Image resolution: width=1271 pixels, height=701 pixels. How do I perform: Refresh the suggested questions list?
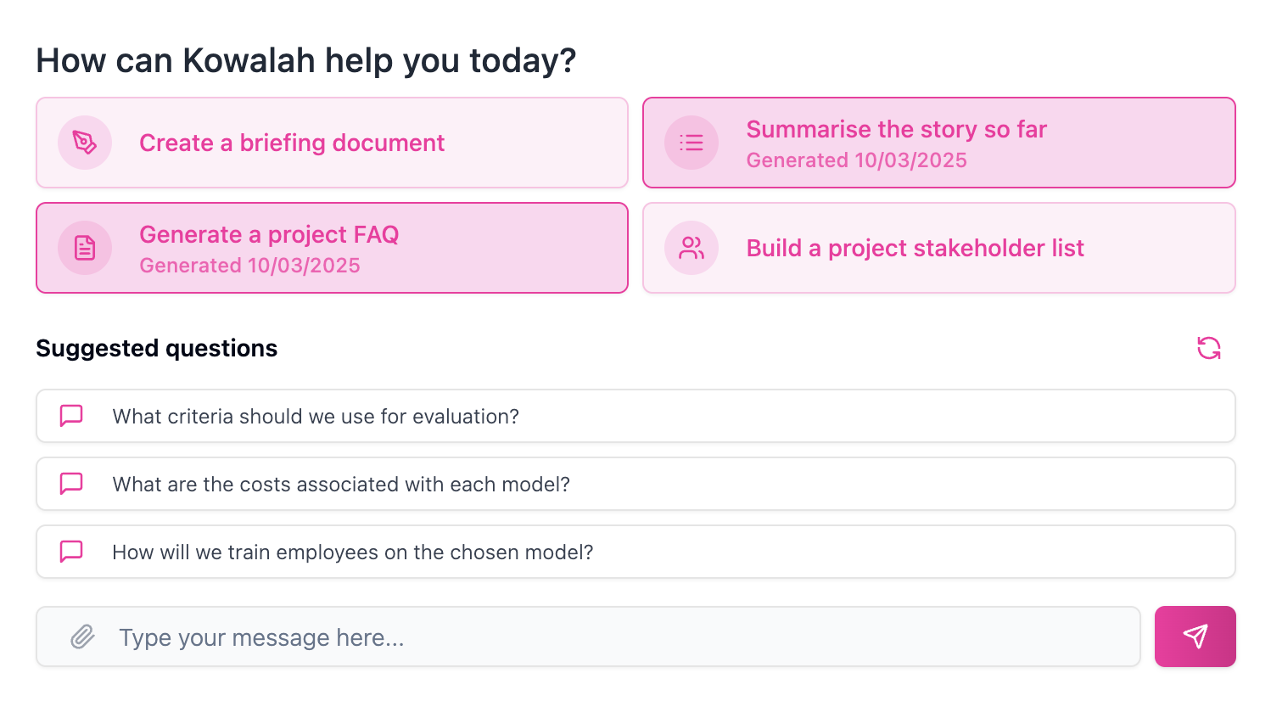1209,348
